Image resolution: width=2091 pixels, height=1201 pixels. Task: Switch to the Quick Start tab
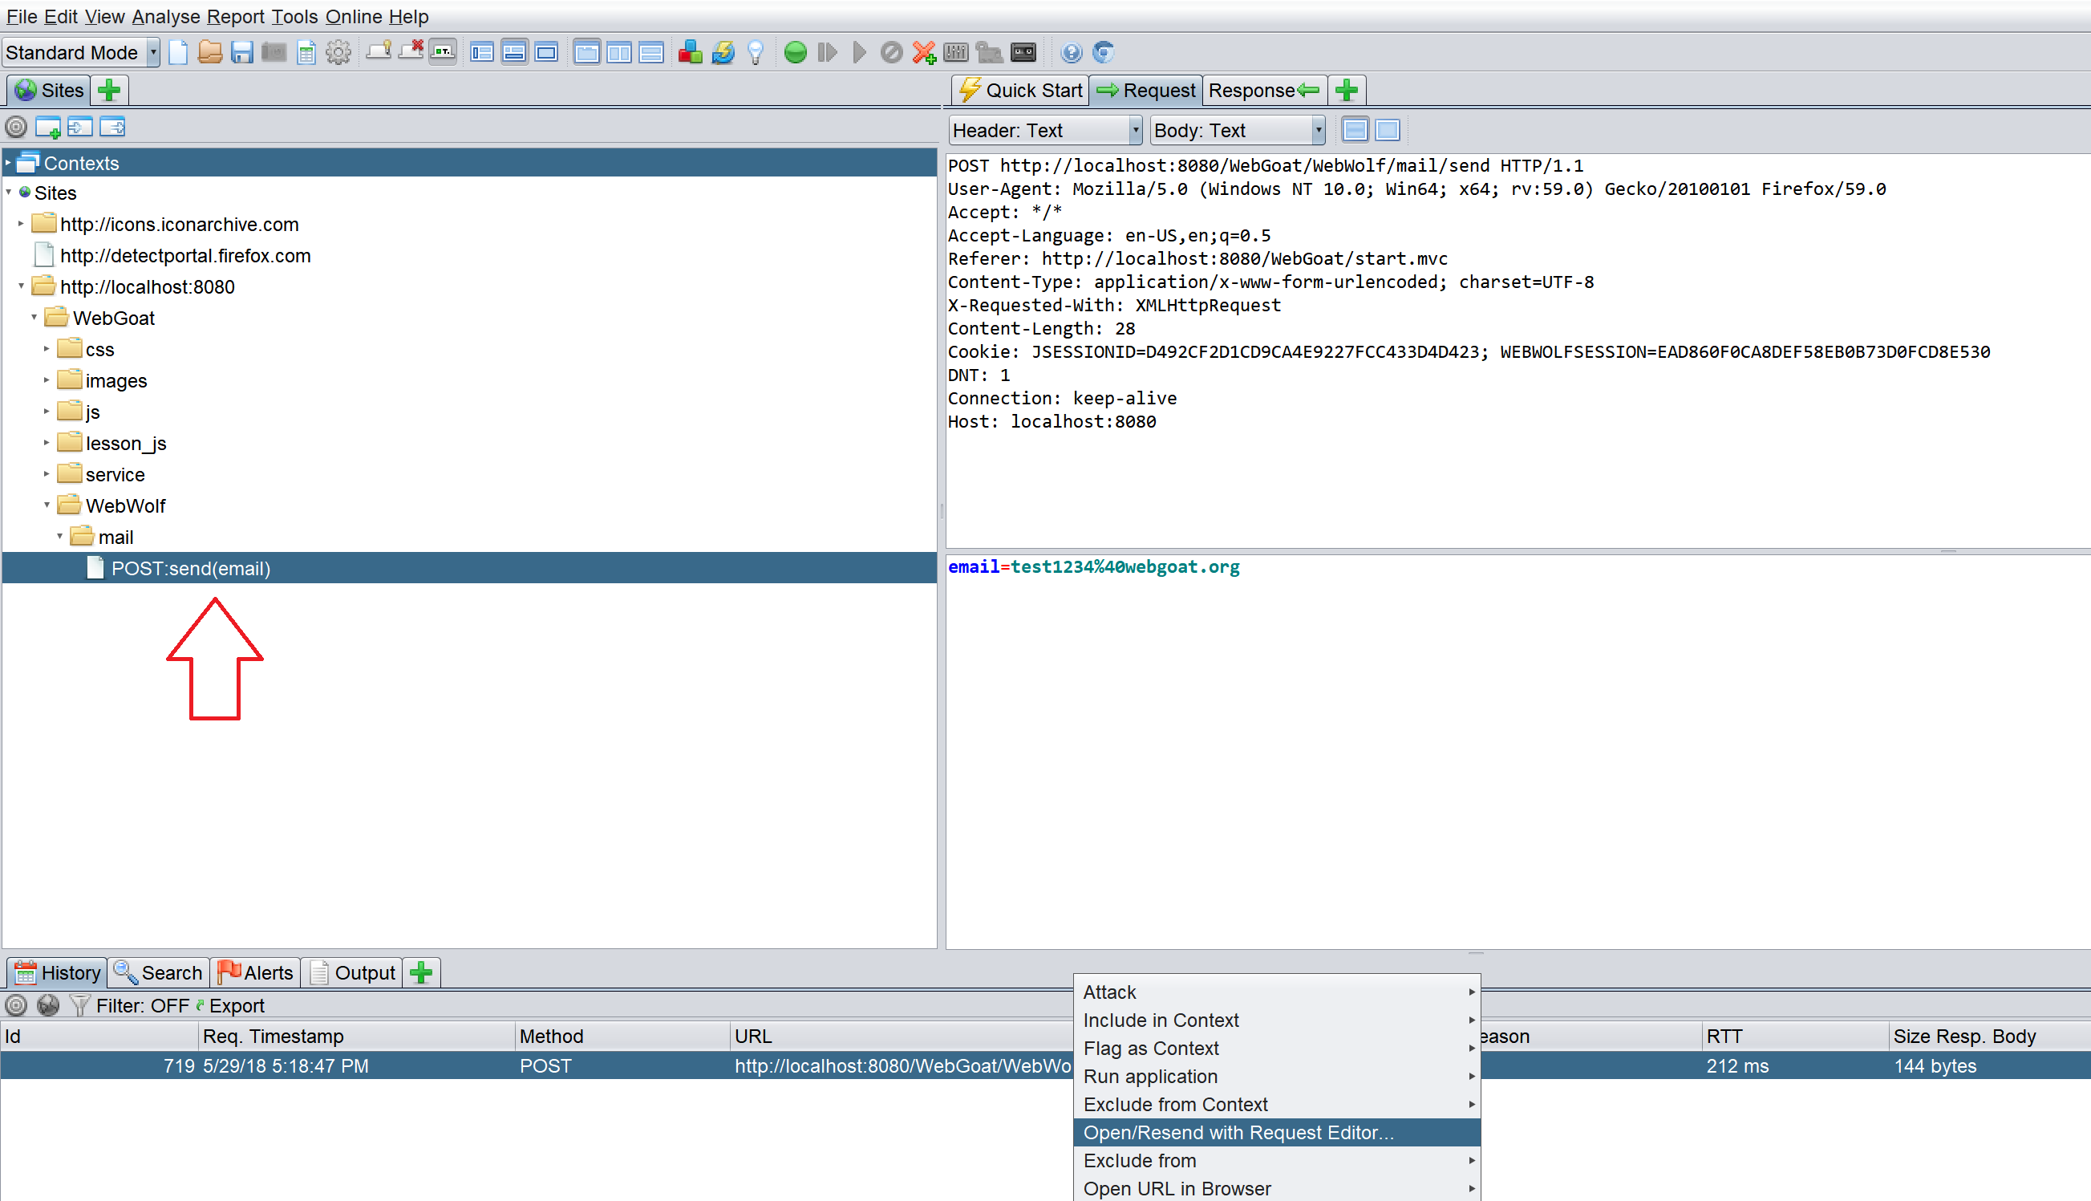coord(1021,90)
